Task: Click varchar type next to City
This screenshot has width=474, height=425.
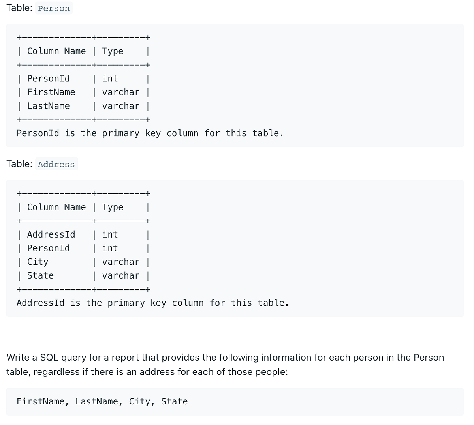Action: [x=120, y=262]
